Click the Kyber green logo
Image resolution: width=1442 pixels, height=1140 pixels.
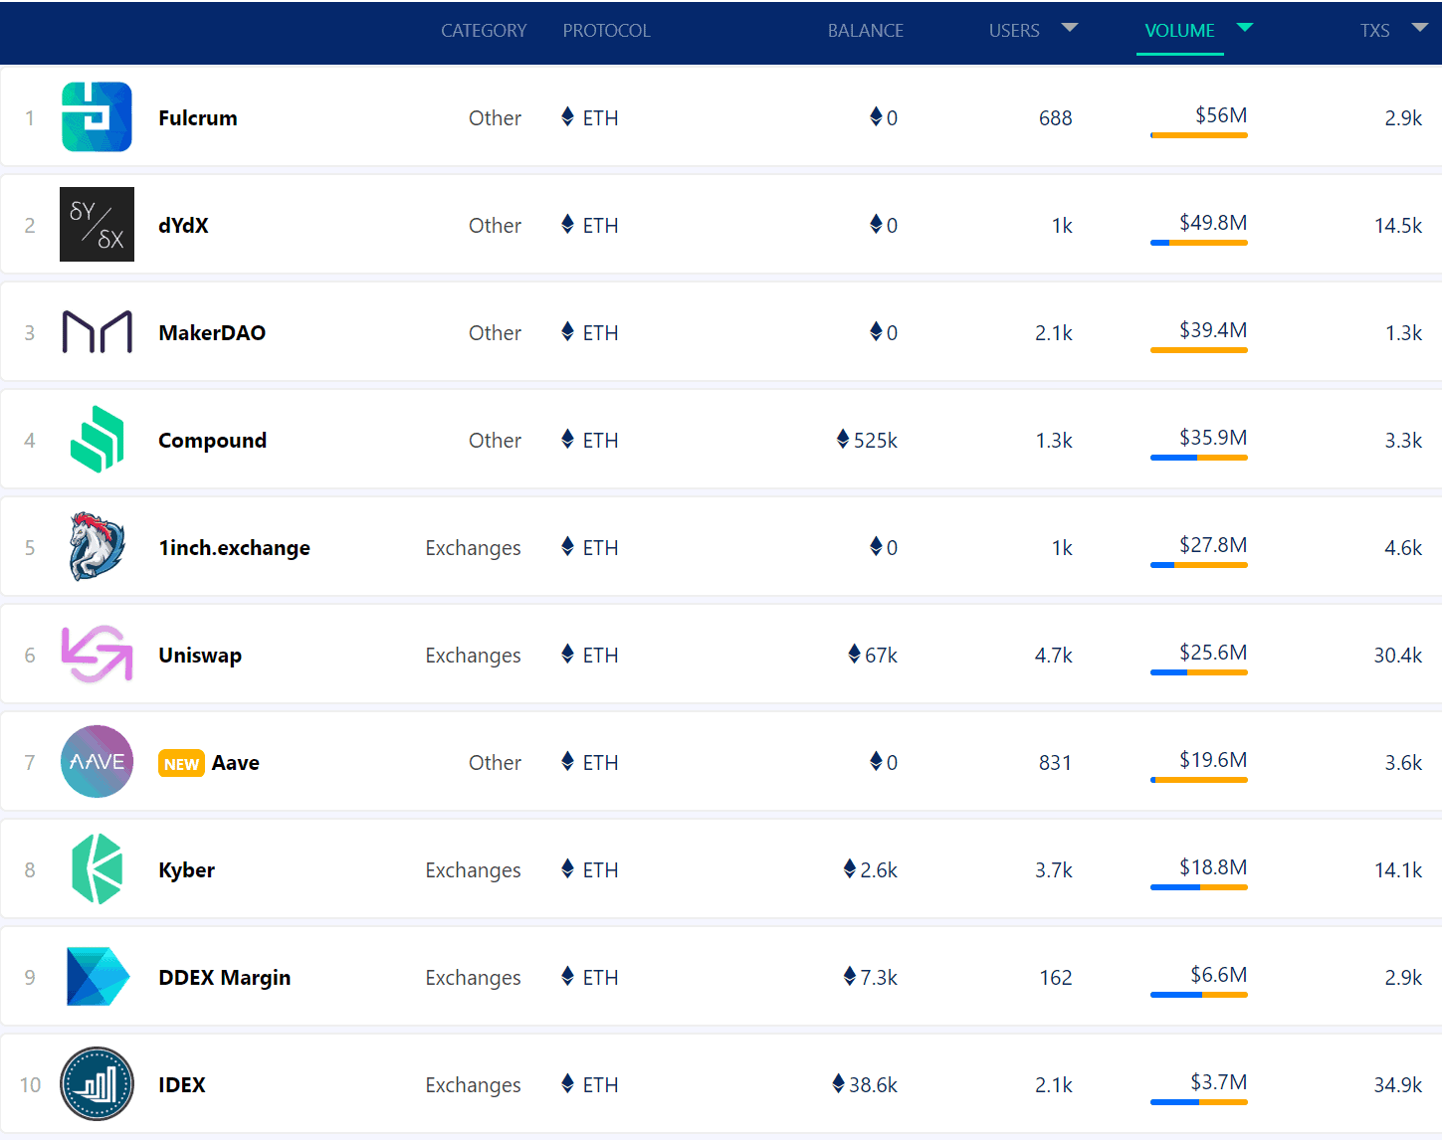point(97,869)
